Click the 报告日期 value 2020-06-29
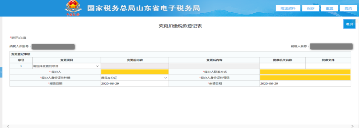The image size is (359, 130). point(110,83)
